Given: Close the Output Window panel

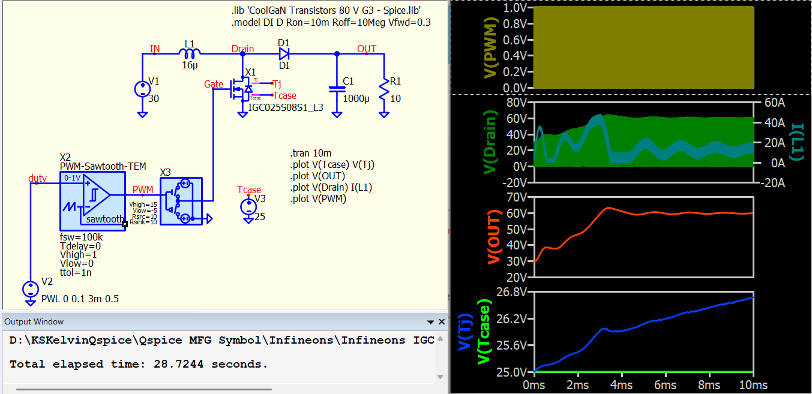Looking at the screenshot, I should click(441, 322).
